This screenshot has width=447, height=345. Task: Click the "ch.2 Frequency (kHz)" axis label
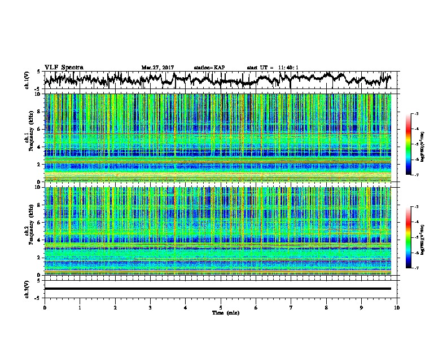click(29, 224)
